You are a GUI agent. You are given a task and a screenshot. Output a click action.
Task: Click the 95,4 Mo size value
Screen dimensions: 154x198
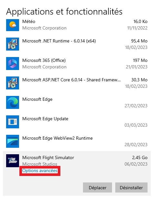point(139,41)
